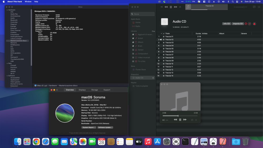Click Info CD button

tap(227, 24)
